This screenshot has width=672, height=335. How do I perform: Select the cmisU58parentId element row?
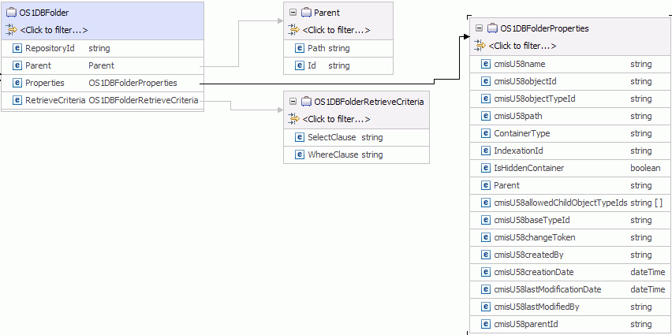tap(568, 324)
